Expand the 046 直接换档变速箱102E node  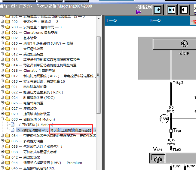coord(2,168)
